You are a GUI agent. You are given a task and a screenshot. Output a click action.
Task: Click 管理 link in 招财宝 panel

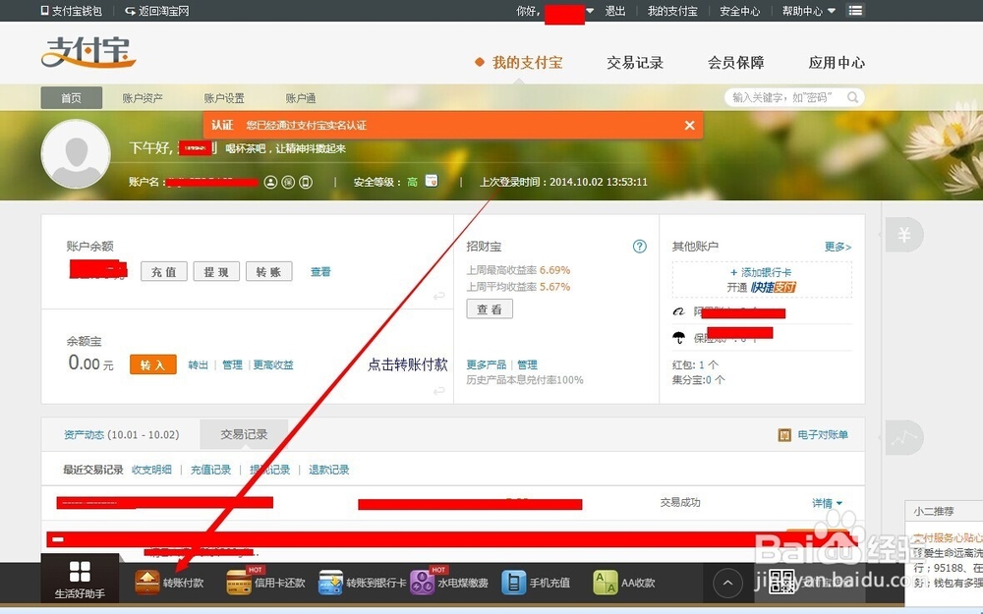click(527, 364)
